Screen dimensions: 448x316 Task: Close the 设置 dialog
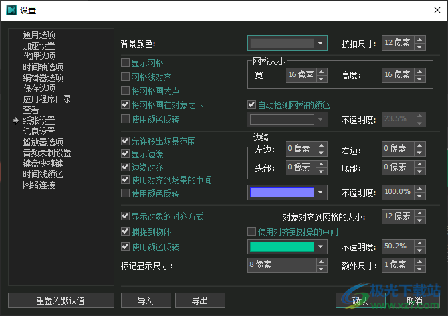tap(437, 10)
